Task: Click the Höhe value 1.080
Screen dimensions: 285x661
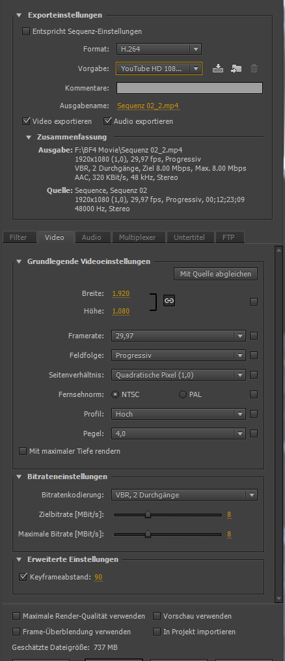Action: point(120,312)
